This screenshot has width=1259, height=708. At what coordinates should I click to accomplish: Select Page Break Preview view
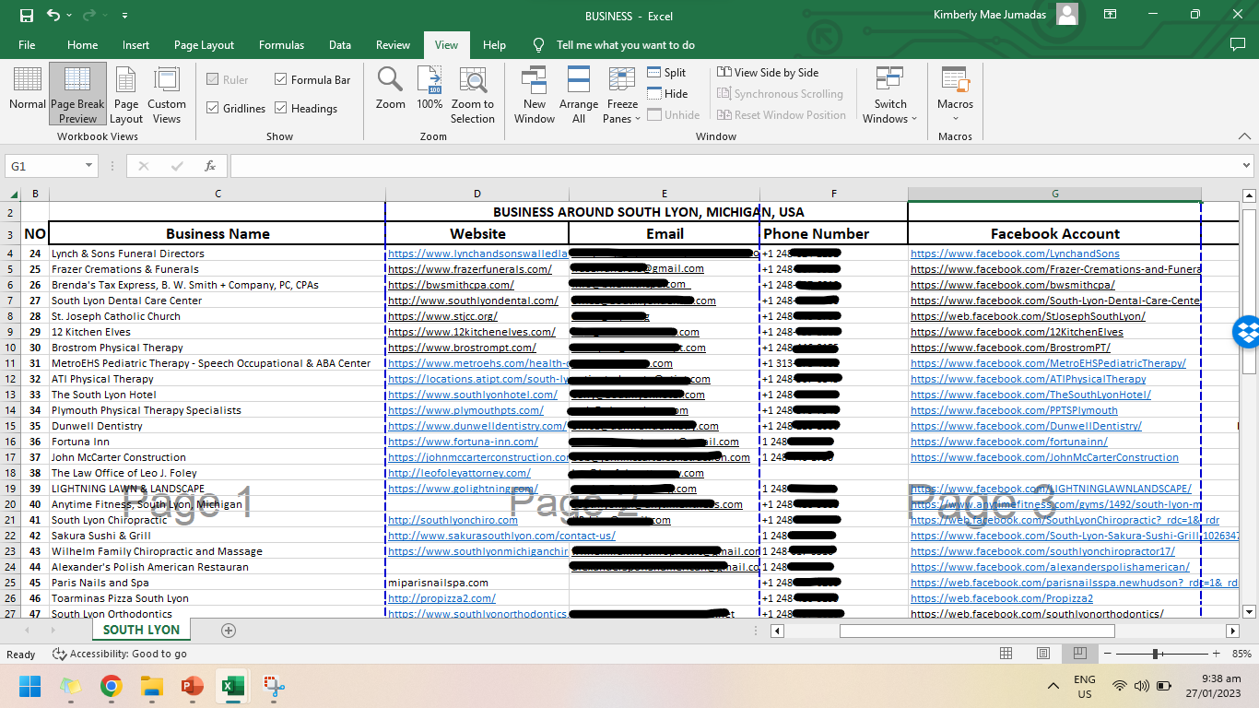click(77, 95)
